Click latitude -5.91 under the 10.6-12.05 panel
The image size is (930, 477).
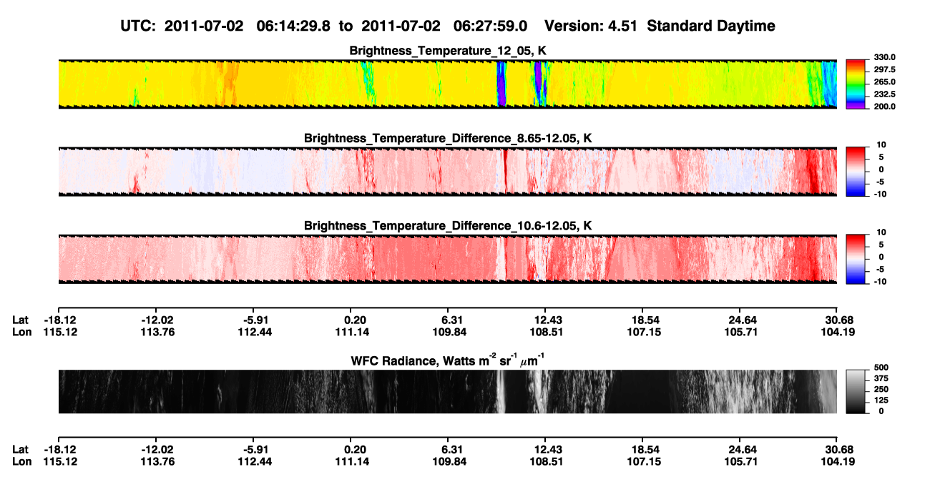coord(255,319)
